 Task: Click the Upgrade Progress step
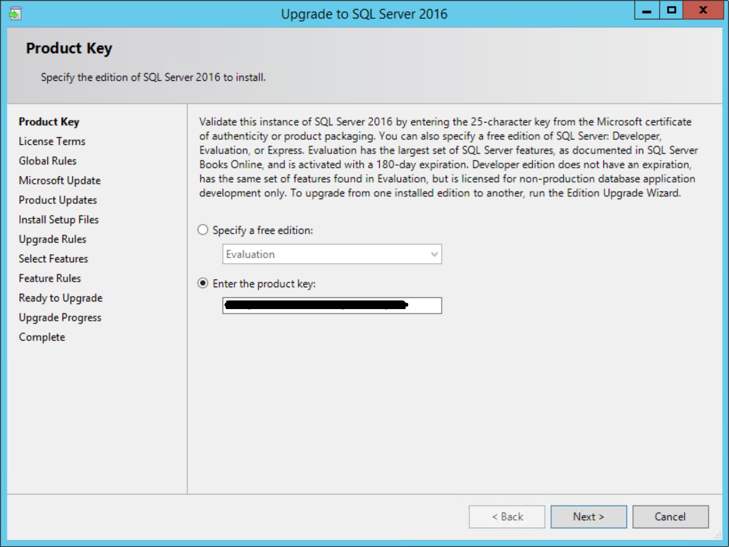pos(60,318)
